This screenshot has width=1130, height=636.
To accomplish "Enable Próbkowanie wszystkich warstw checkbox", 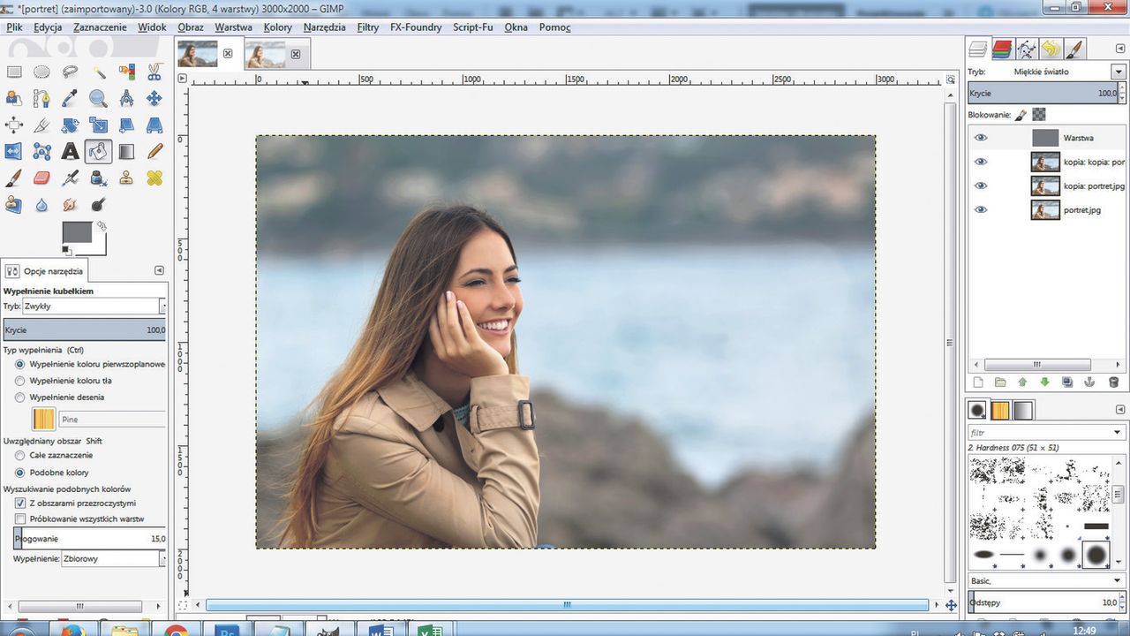I will [x=20, y=519].
